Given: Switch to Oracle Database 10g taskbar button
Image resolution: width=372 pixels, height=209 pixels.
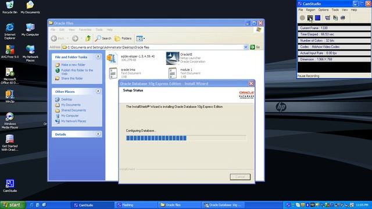Looking at the screenshot, I should (x=223, y=205).
